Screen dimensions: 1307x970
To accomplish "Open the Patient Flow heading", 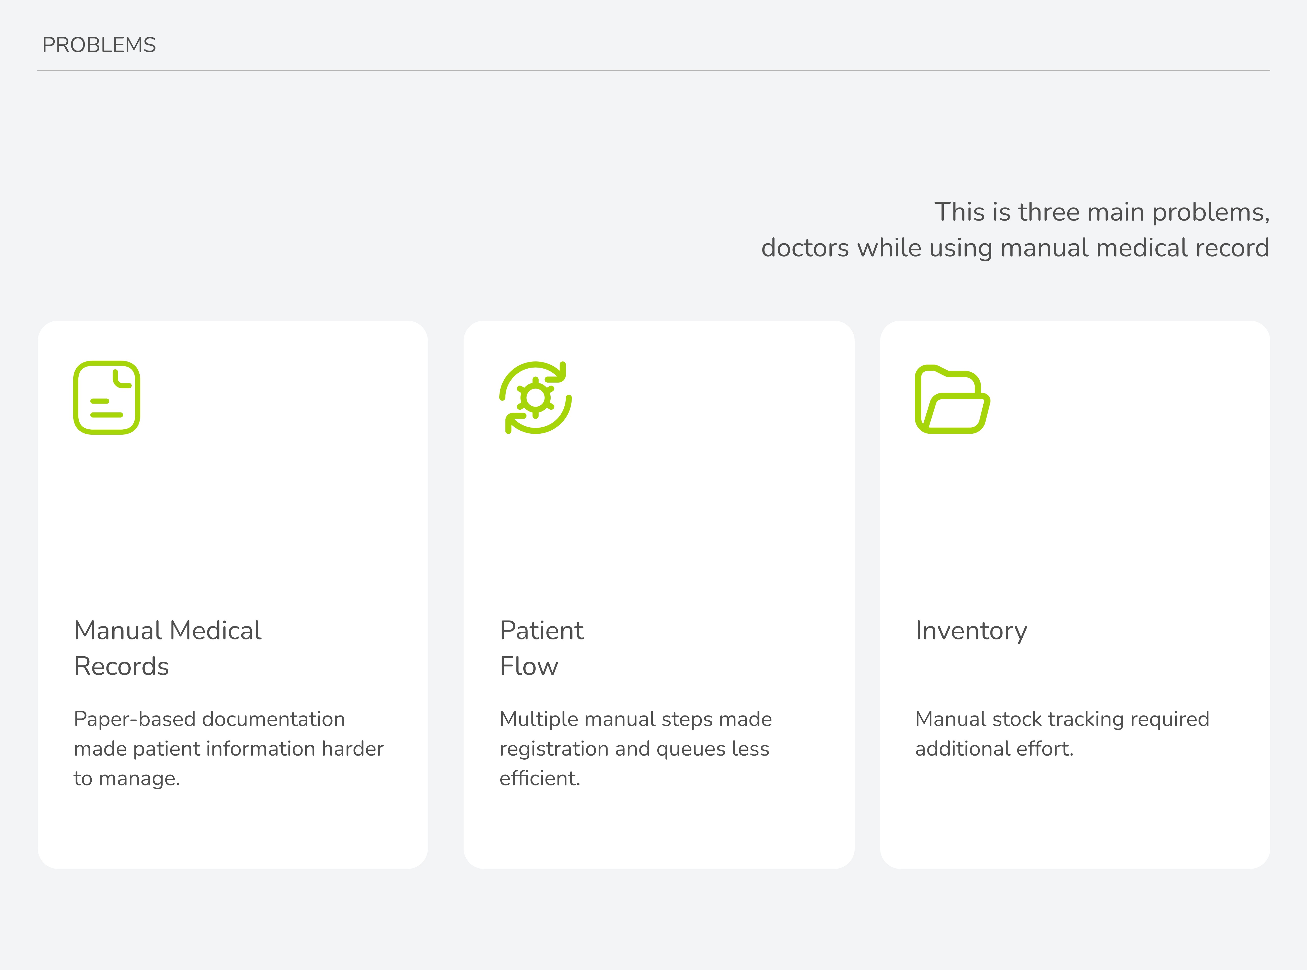I will point(541,648).
